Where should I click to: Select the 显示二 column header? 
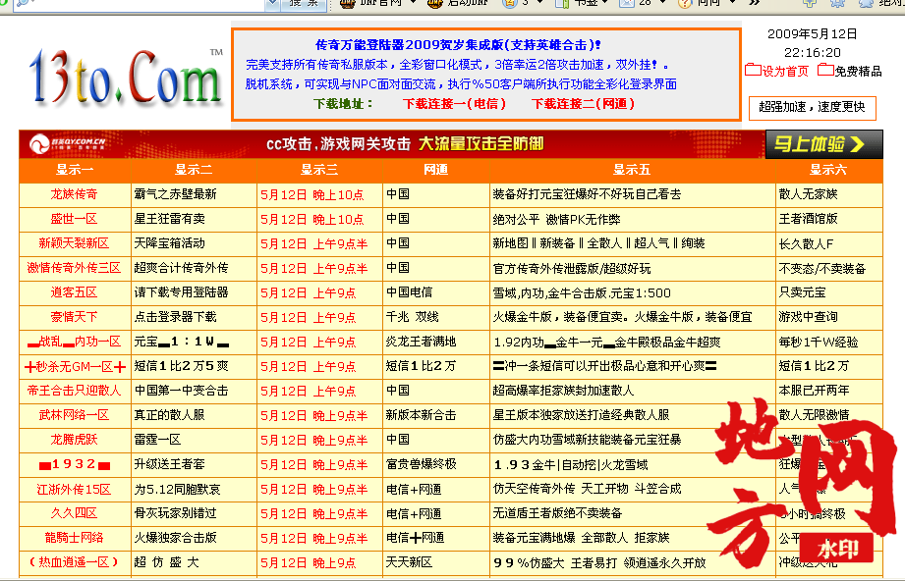(x=194, y=170)
